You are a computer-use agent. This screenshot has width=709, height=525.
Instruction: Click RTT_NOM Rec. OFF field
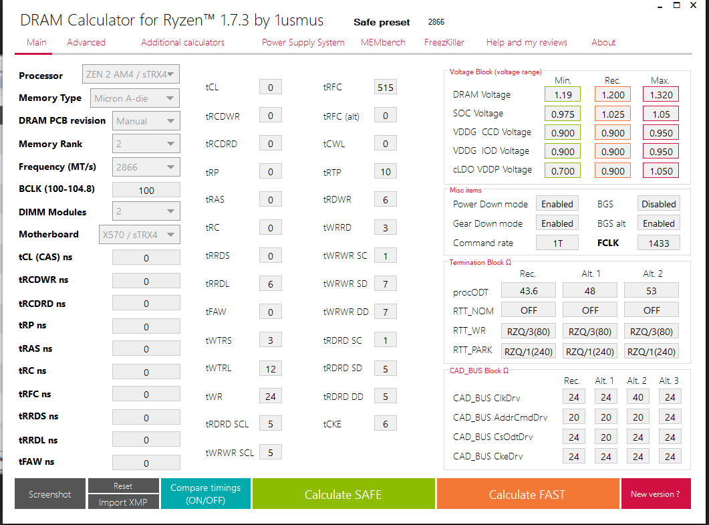(x=529, y=310)
